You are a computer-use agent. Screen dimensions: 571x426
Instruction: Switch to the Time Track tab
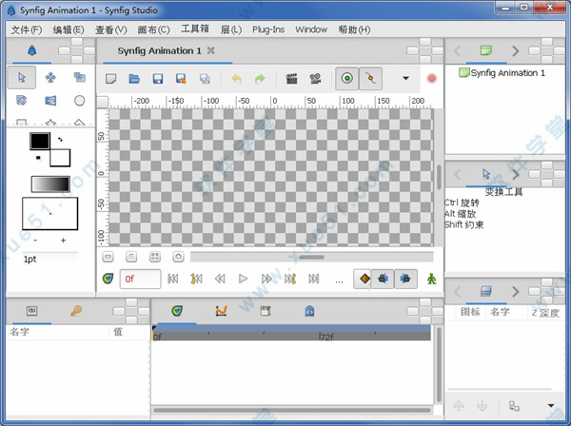(177, 311)
